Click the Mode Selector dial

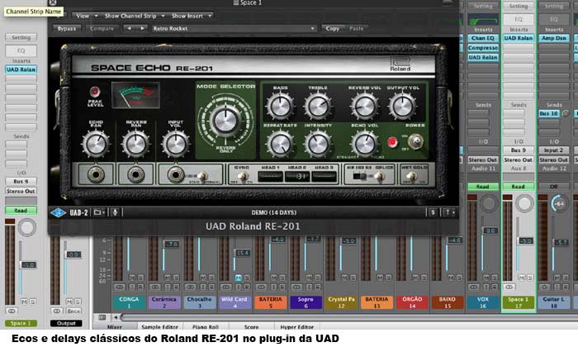(x=225, y=121)
